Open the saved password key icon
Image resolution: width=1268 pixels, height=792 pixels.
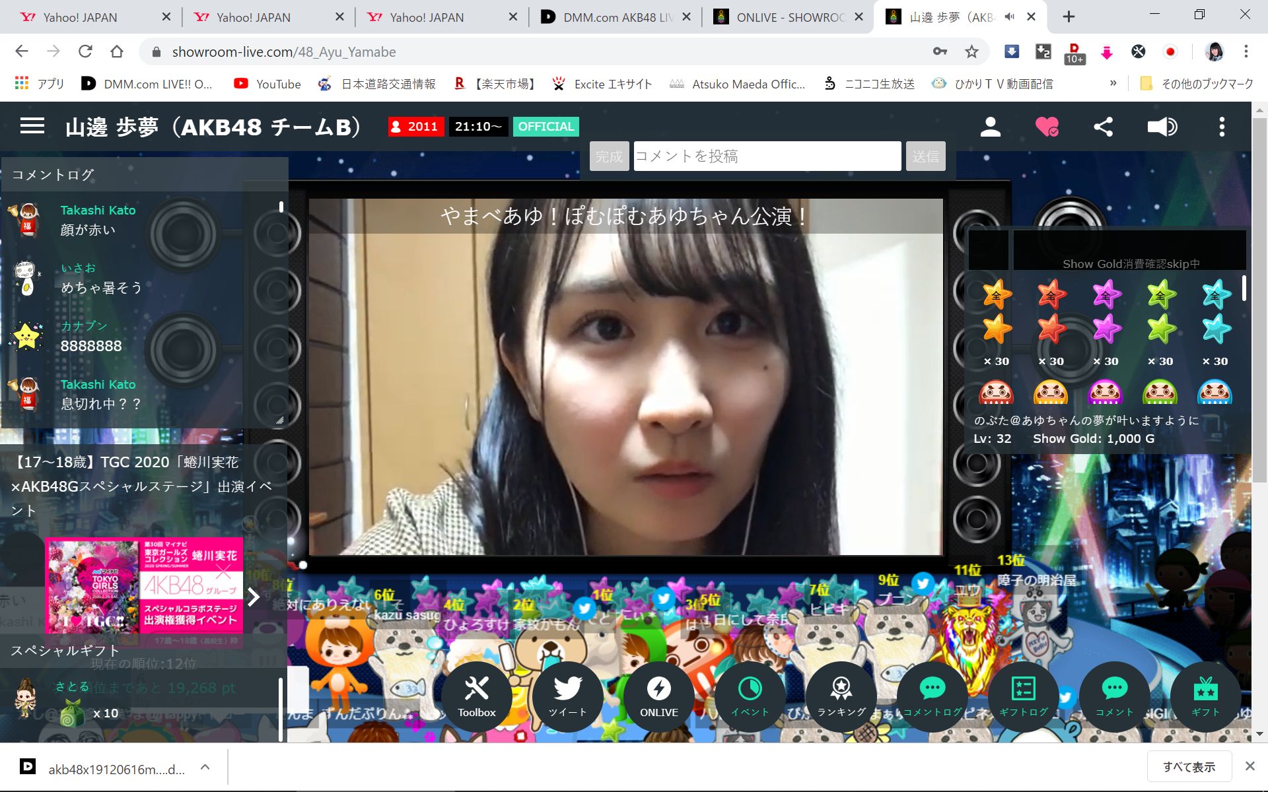pyautogui.click(x=940, y=51)
